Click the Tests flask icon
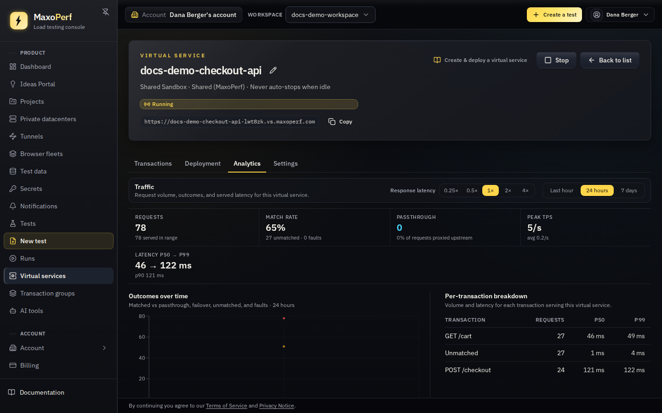This screenshot has width=662, height=413. pos(13,223)
